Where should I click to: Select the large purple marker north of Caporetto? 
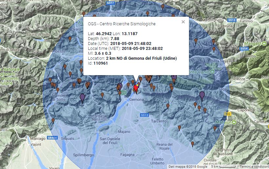click(202, 95)
